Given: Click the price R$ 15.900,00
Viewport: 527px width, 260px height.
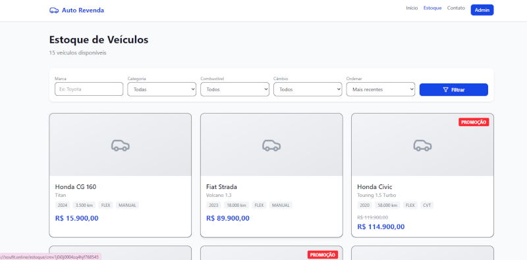Looking at the screenshot, I should tap(76, 219).
